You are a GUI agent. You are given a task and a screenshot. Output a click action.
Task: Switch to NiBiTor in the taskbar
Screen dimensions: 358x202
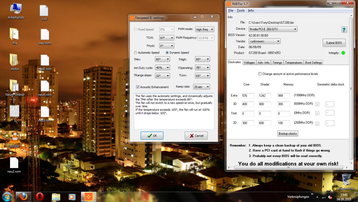click(89, 197)
